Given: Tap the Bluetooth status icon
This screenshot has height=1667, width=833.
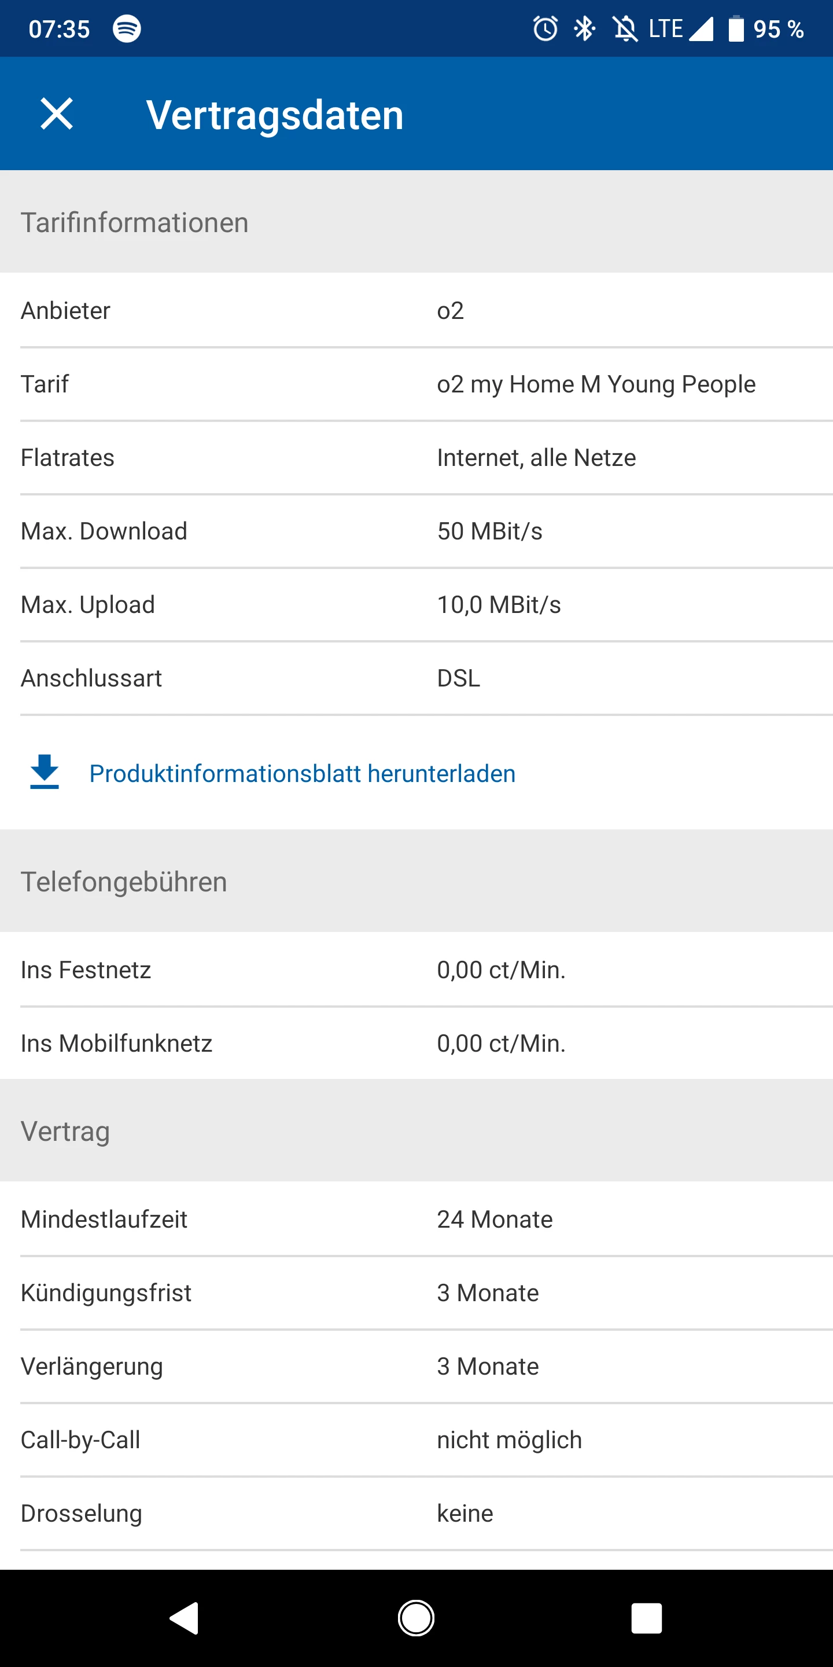Looking at the screenshot, I should 585,28.
